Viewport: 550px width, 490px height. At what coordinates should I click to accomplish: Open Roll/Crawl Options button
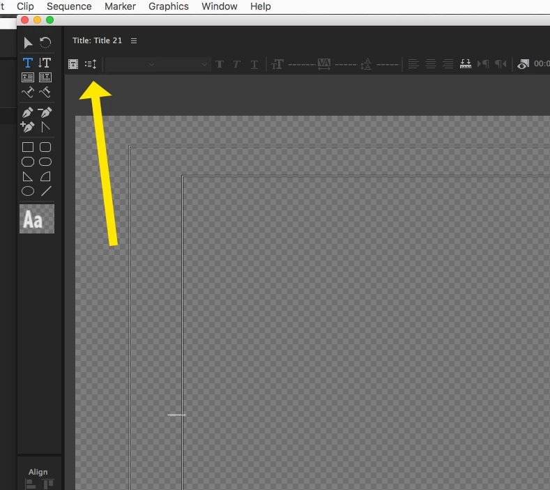[91, 64]
